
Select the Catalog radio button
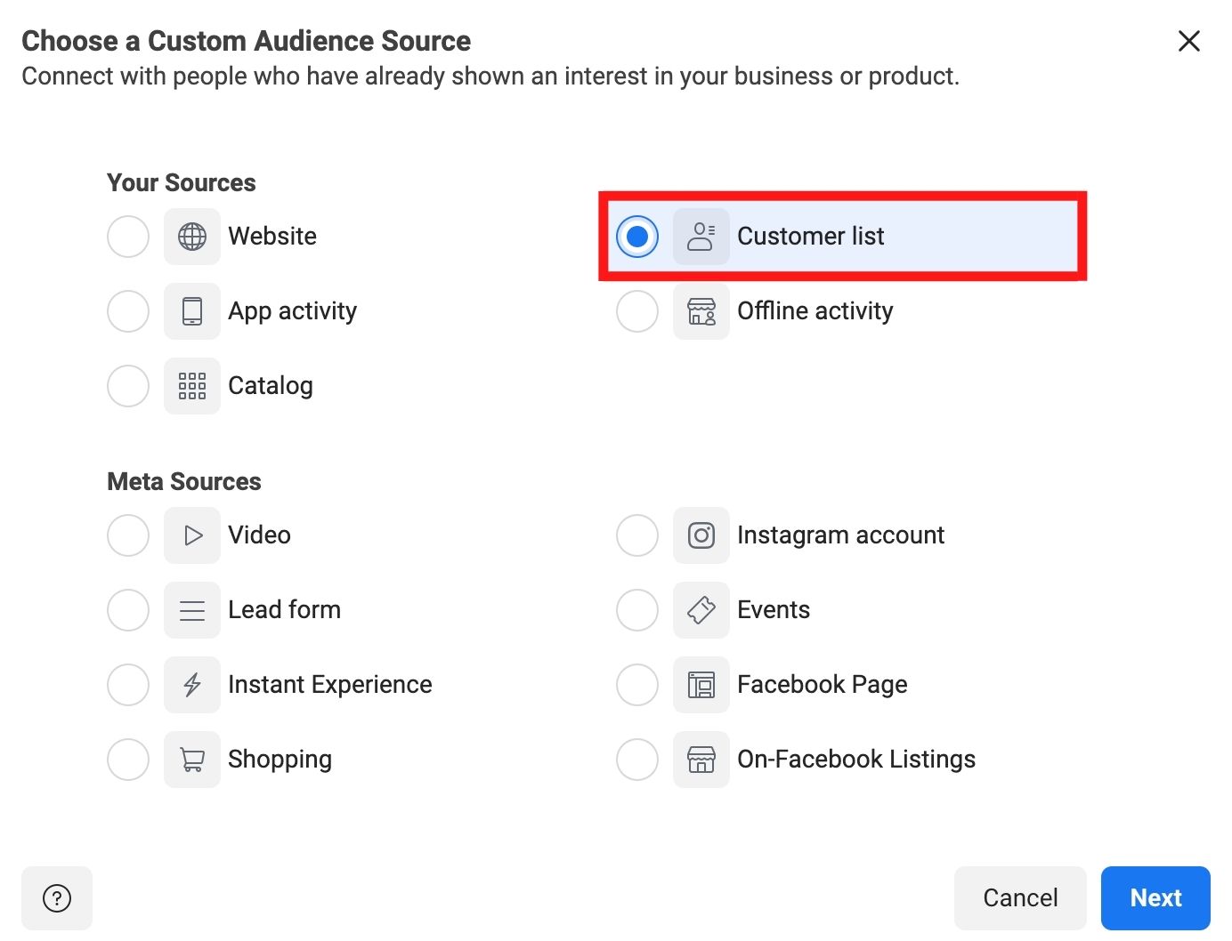[x=128, y=386]
